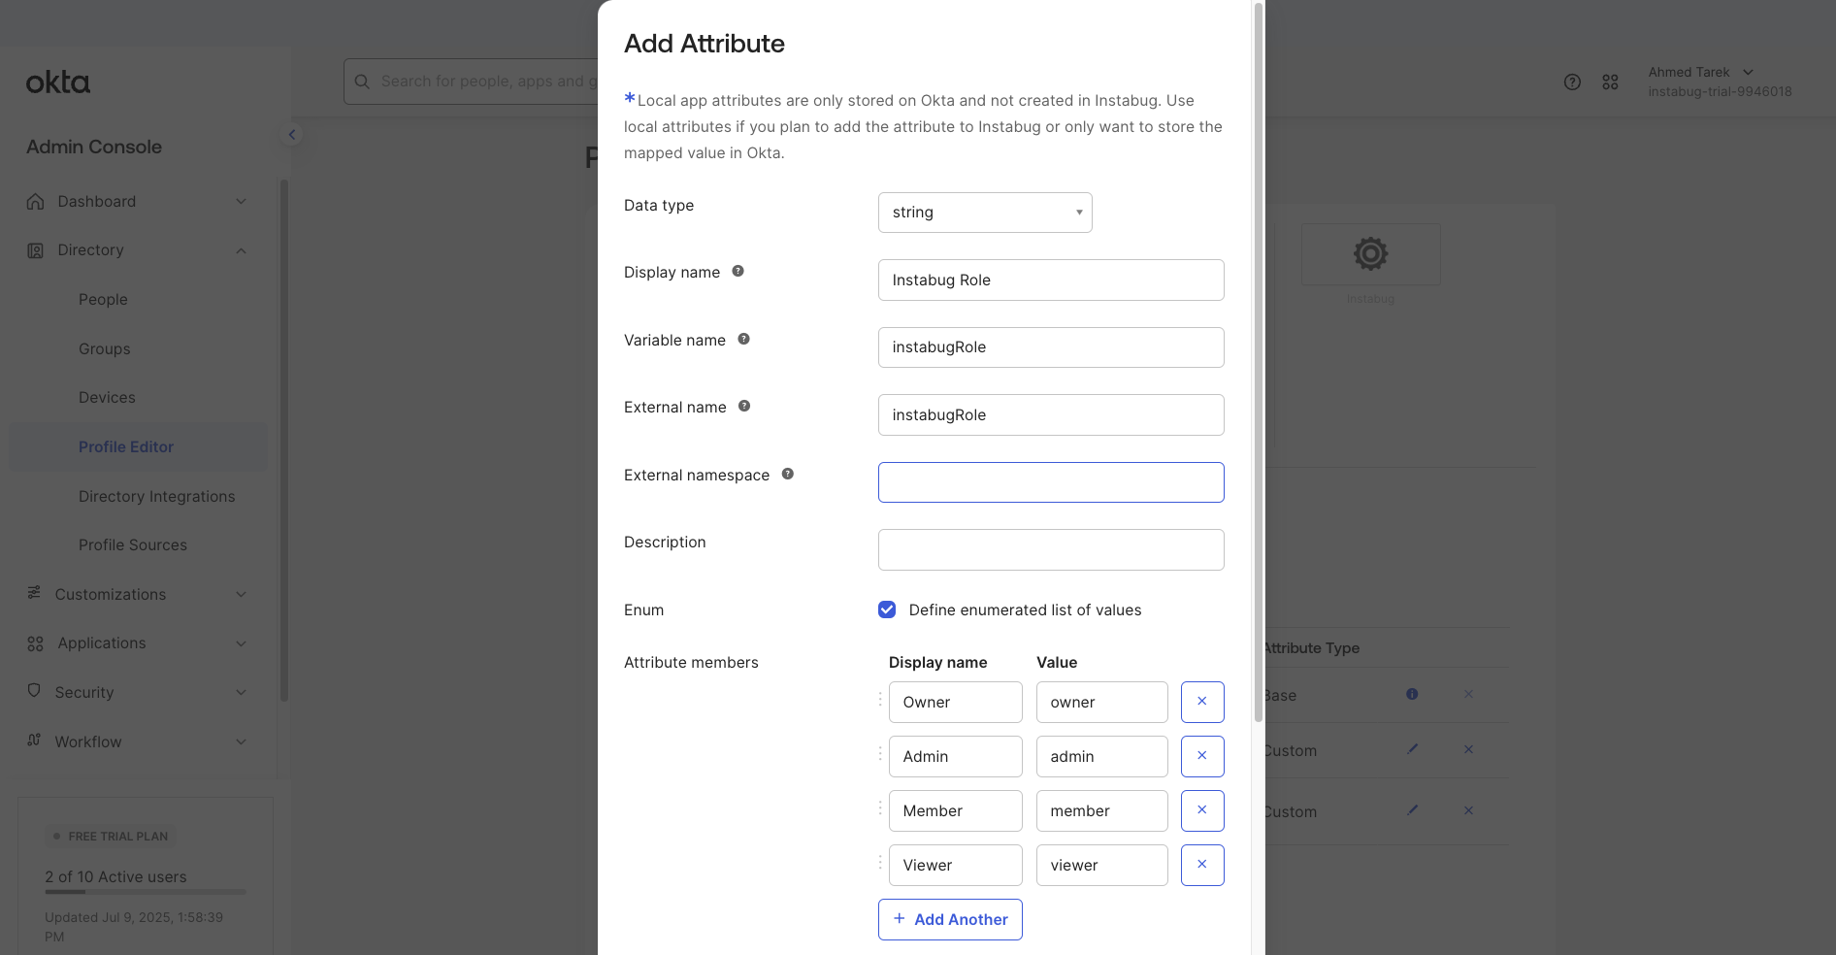Open the Data type dropdown
Image resolution: width=1836 pixels, height=955 pixels.
(984, 213)
